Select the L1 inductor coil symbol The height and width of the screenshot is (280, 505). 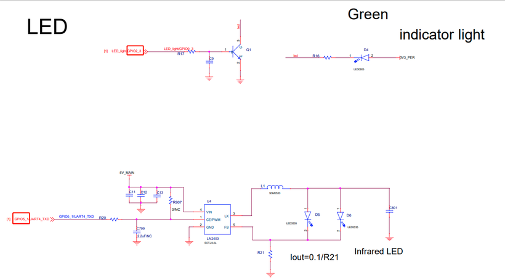coord(275,187)
